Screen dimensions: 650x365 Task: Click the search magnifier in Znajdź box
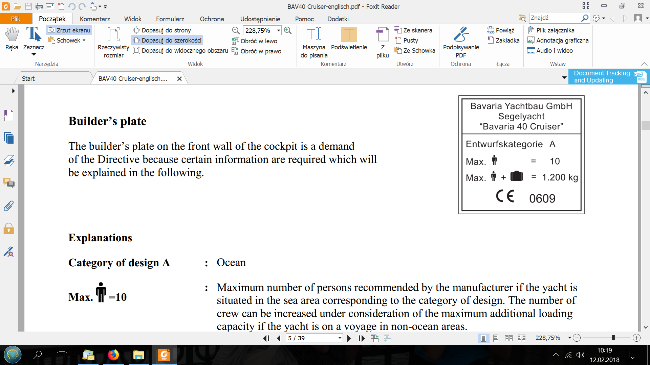pyautogui.click(x=585, y=18)
